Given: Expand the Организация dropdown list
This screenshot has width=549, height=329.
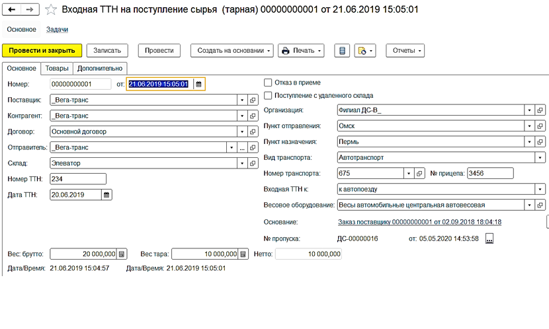Looking at the screenshot, I should click(529, 110).
